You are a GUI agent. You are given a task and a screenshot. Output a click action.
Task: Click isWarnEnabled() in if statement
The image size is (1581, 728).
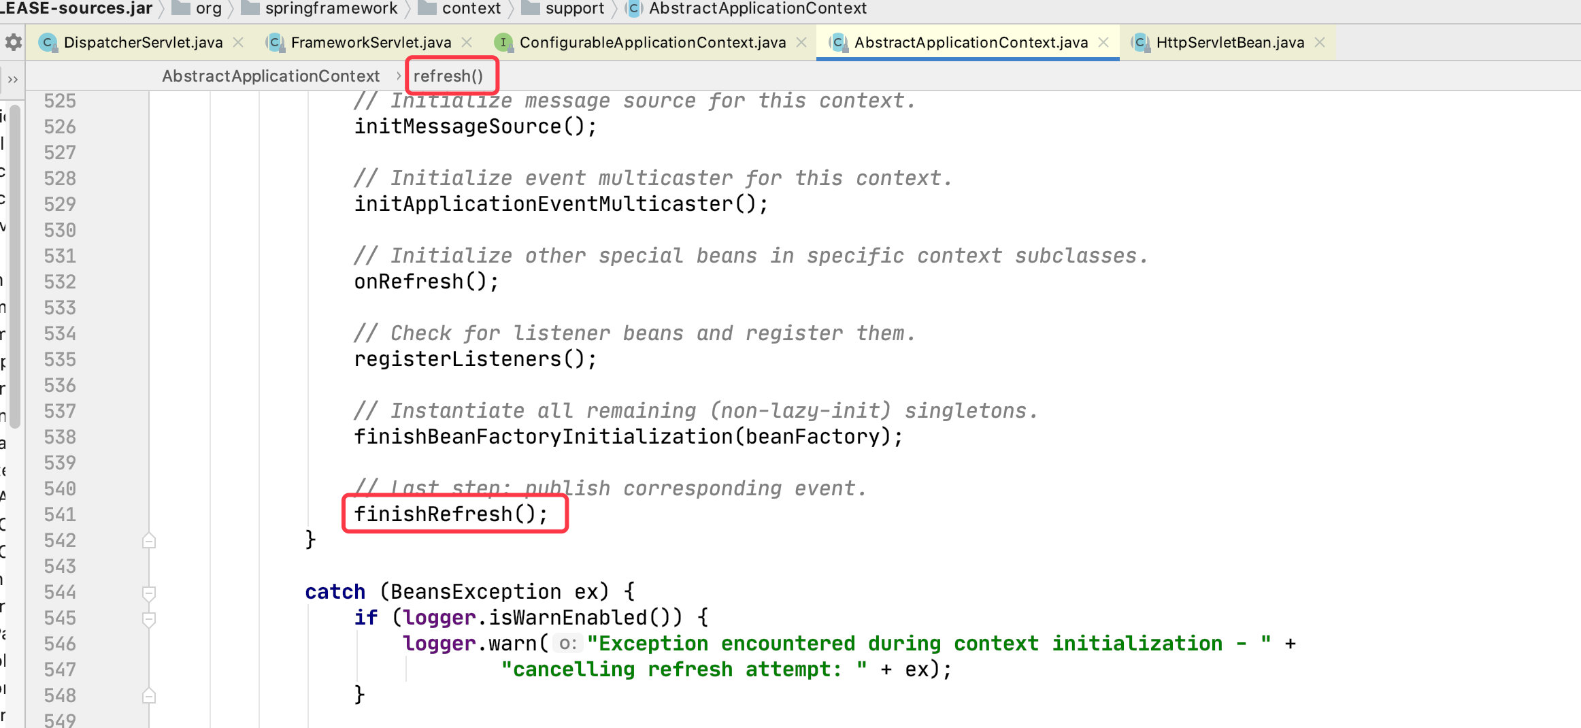click(584, 618)
